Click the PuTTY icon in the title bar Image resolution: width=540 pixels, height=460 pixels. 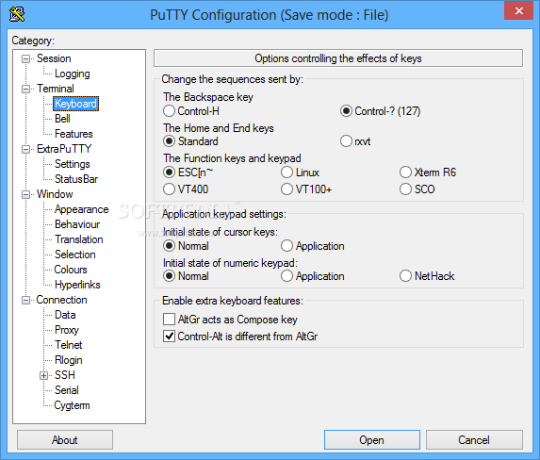point(17,14)
